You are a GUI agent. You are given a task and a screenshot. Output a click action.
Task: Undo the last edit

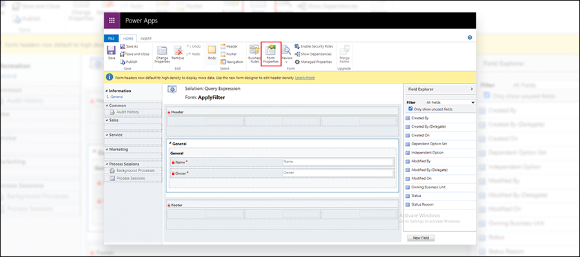[193, 46]
